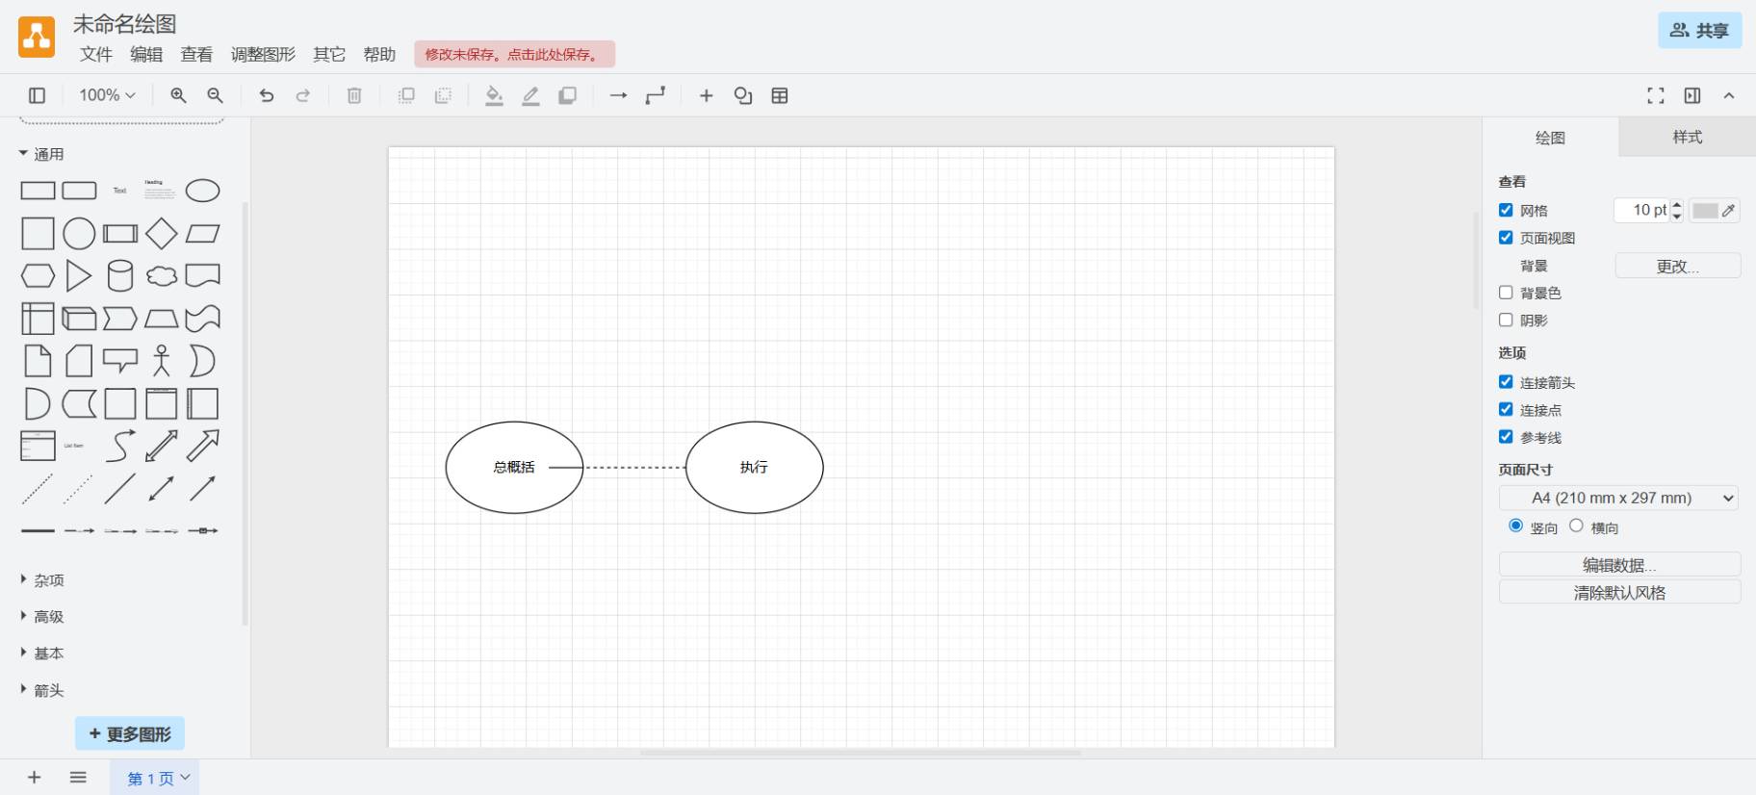Toggle fullscreen mode icon
The height and width of the screenshot is (795, 1756).
pos(1655,95)
